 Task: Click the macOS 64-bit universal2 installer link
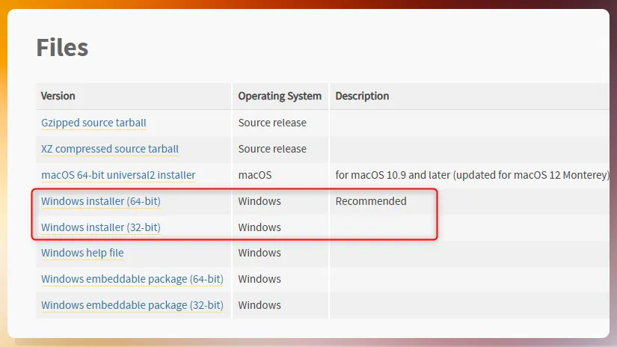(x=118, y=175)
